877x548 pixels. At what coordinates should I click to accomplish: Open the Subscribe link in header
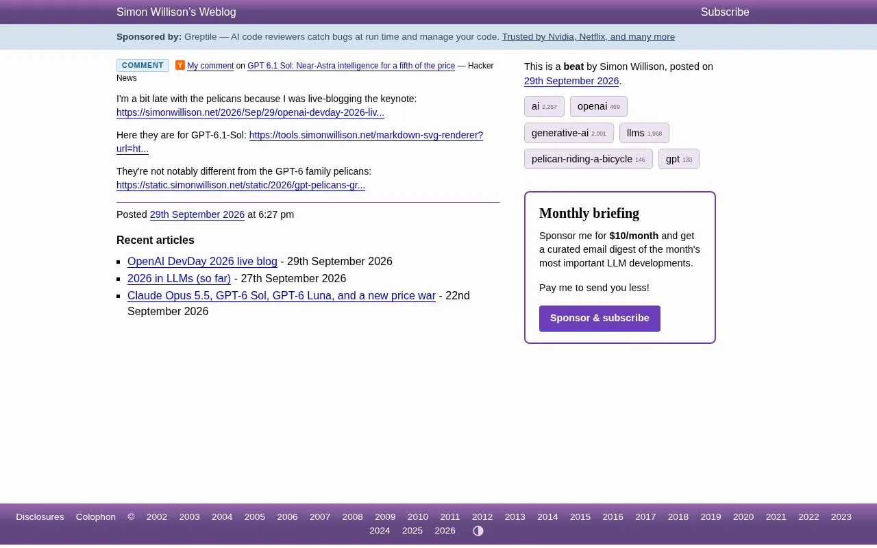725,12
